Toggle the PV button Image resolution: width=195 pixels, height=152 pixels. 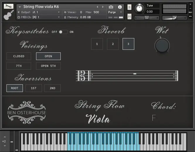pos(190,16)
